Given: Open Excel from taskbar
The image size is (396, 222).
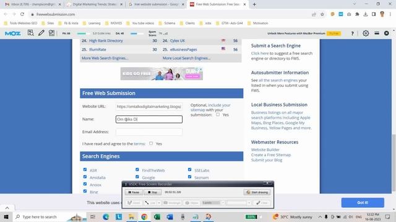Looking at the screenshot, I should (x=157, y=216).
